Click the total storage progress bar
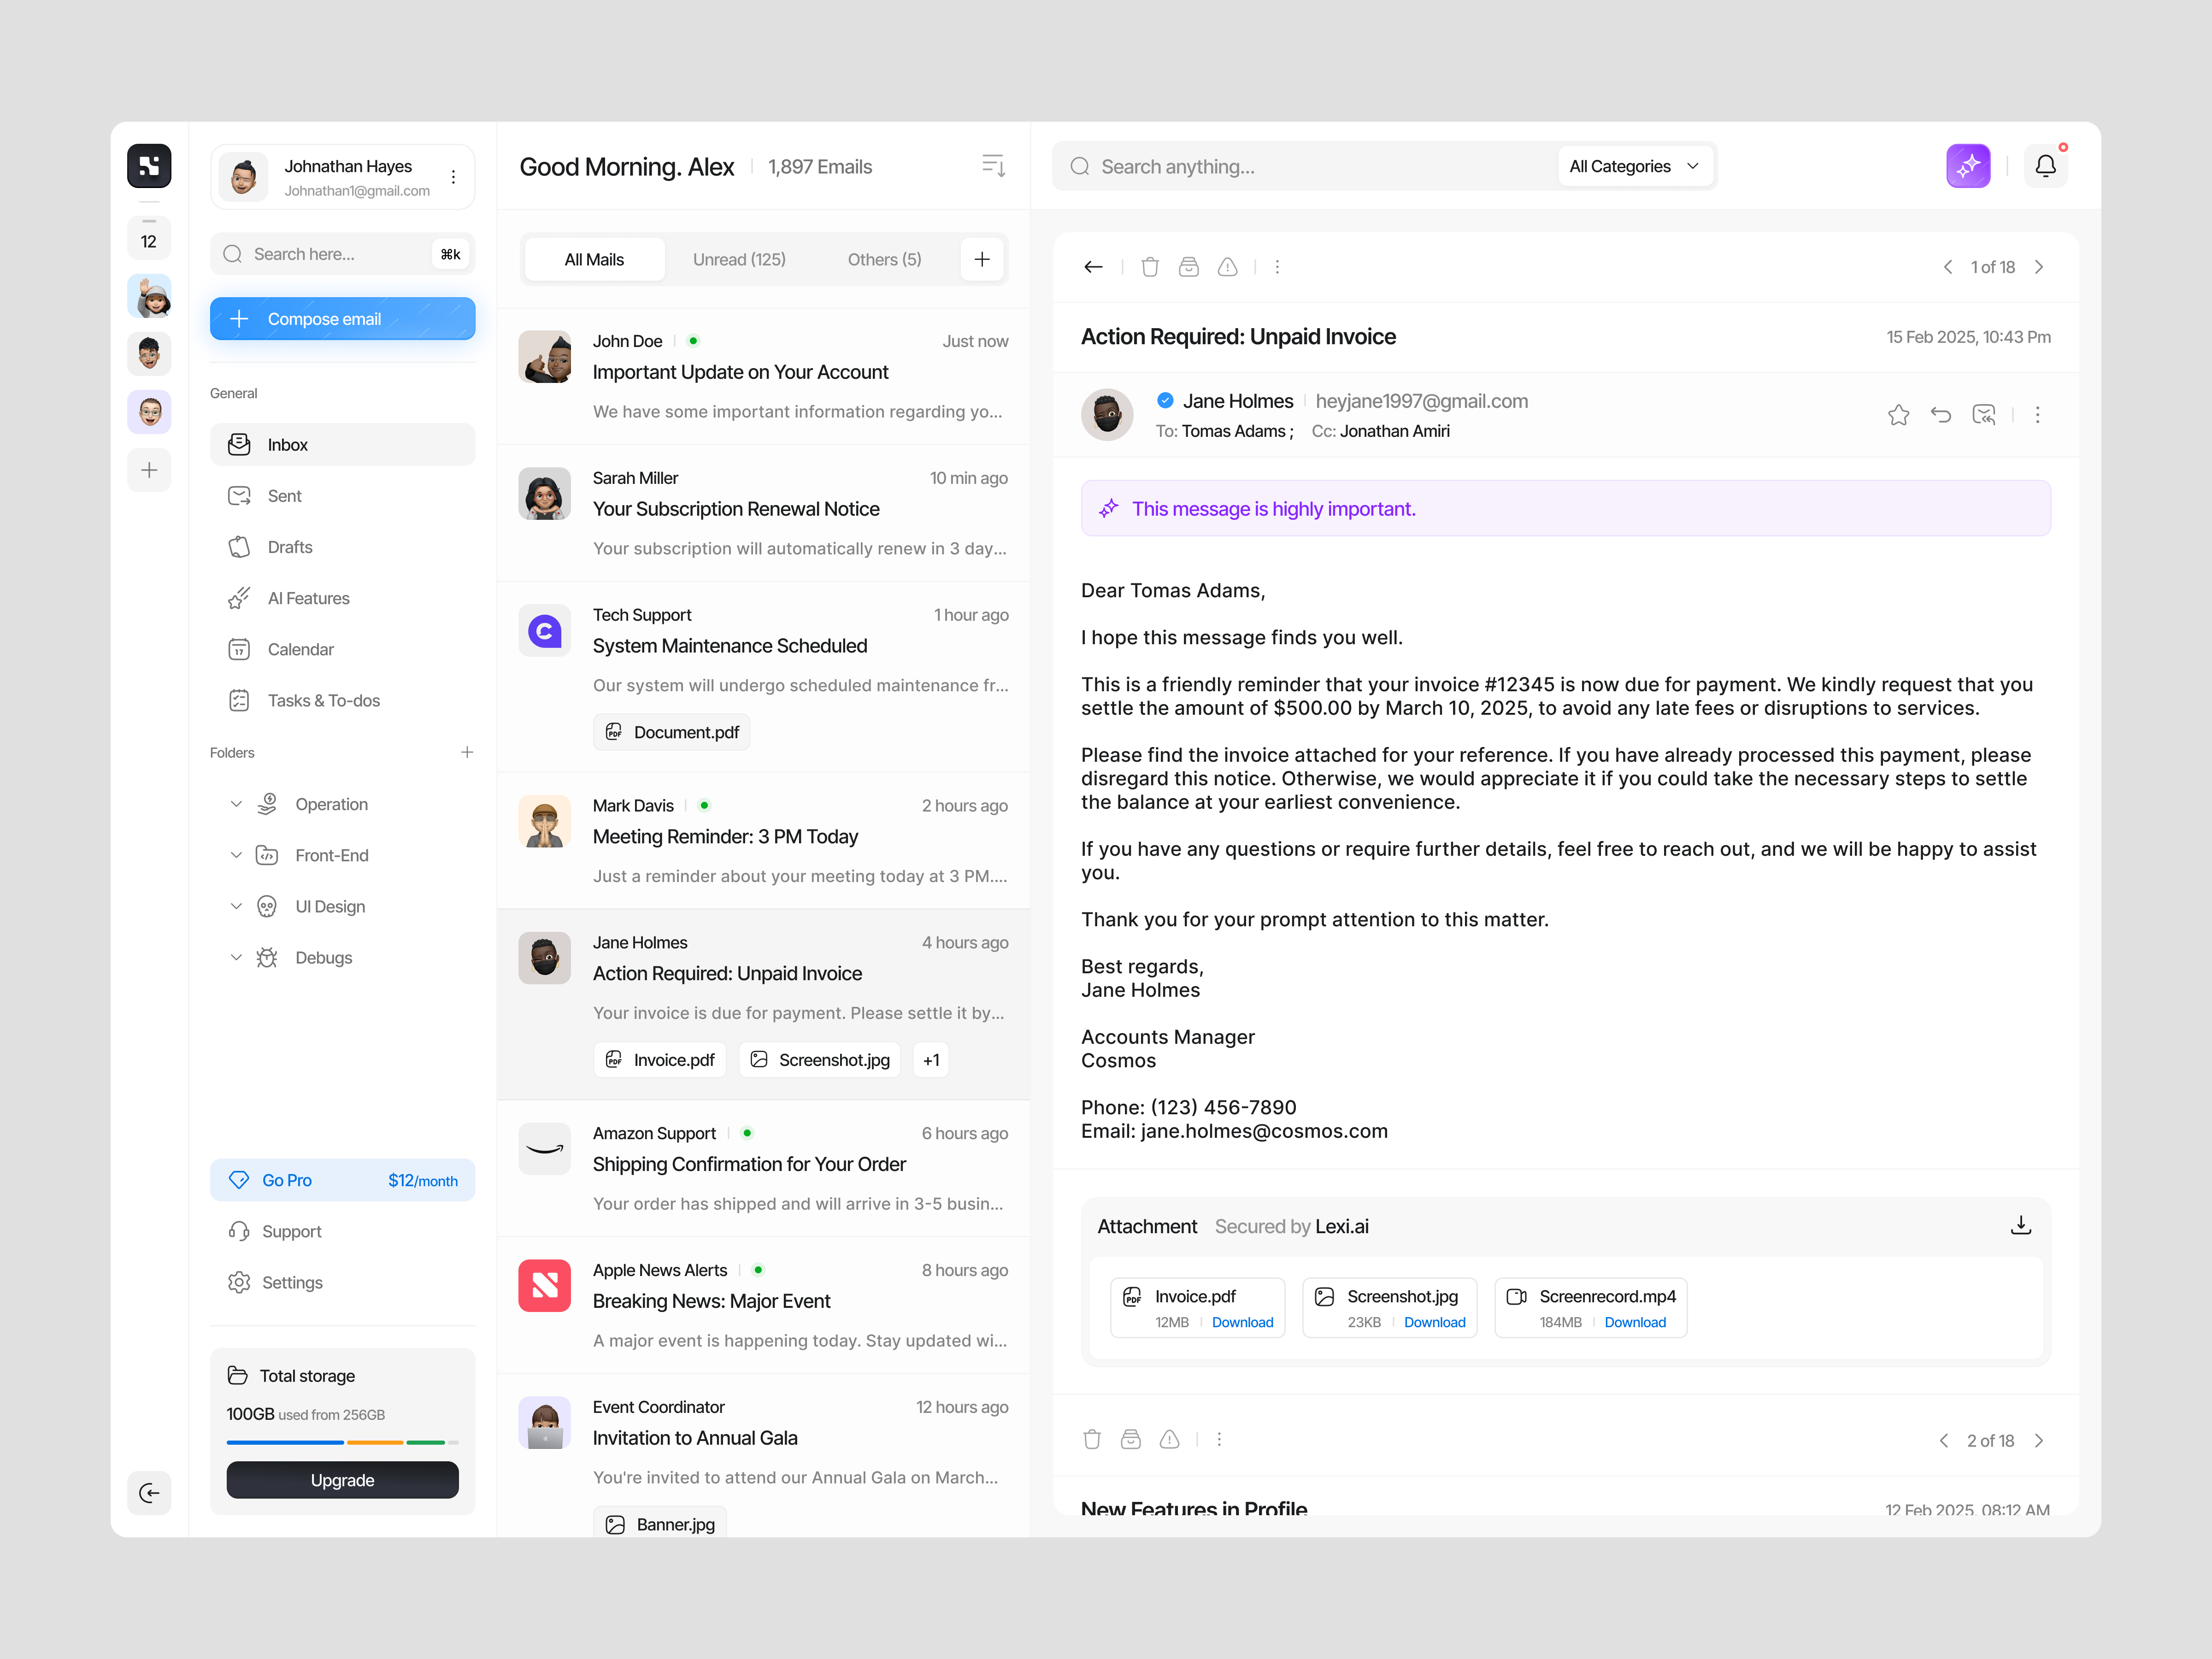The height and width of the screenshot is (1659, 2212). pos(342,1442)
